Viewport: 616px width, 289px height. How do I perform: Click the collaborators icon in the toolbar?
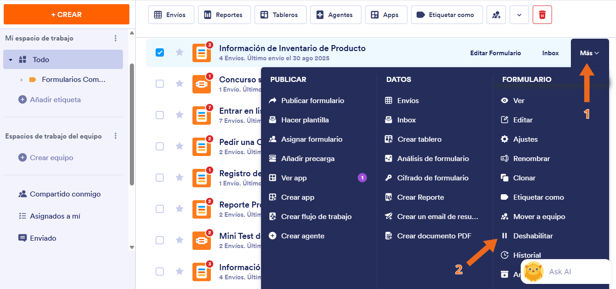tap(496, 14)
